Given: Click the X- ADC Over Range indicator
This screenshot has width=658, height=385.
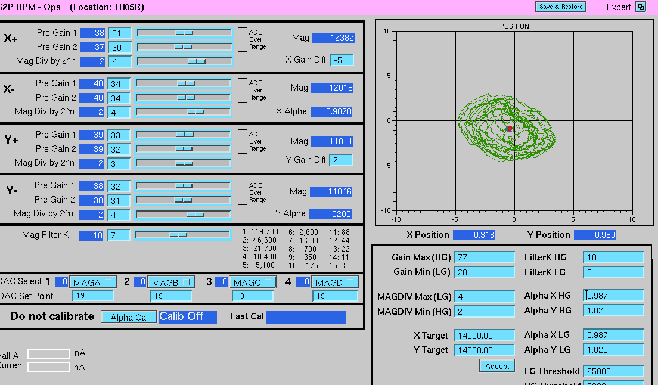Looking at the screenshot, I should [242, 90].
